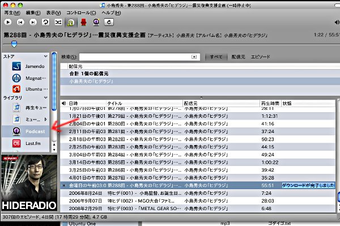Click the red Last.fm toolbar icon
Screen dimensions: 340x226
(x=83, y=22)
